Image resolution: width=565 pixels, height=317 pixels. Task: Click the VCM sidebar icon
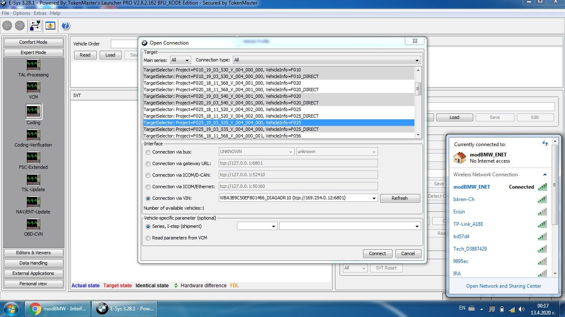[x=33, y=89]
